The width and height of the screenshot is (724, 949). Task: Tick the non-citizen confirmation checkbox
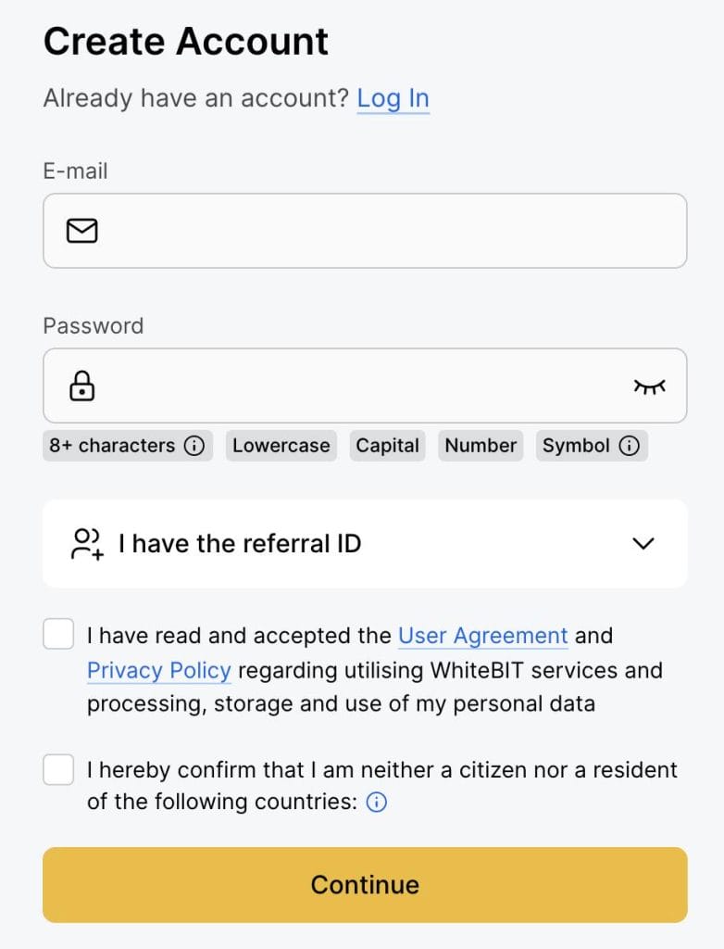tap(58, 769)
